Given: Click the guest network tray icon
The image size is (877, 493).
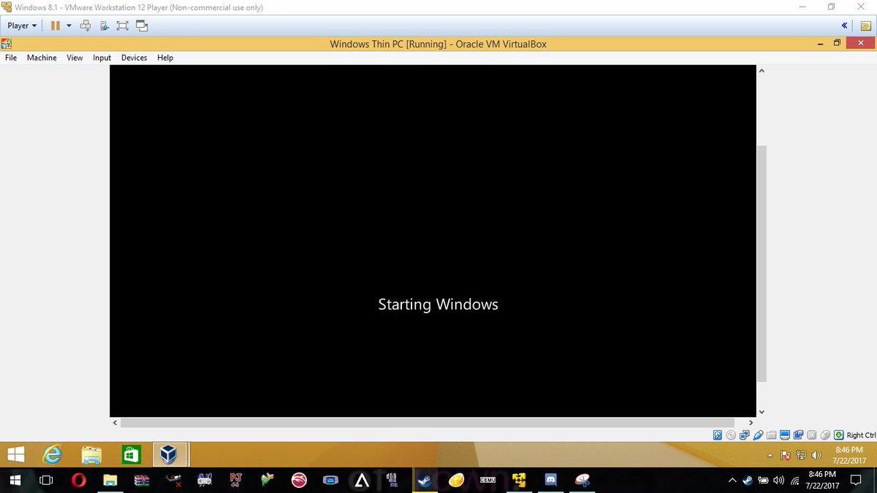Looking at the screenshot, I should [x=801, y=456].
